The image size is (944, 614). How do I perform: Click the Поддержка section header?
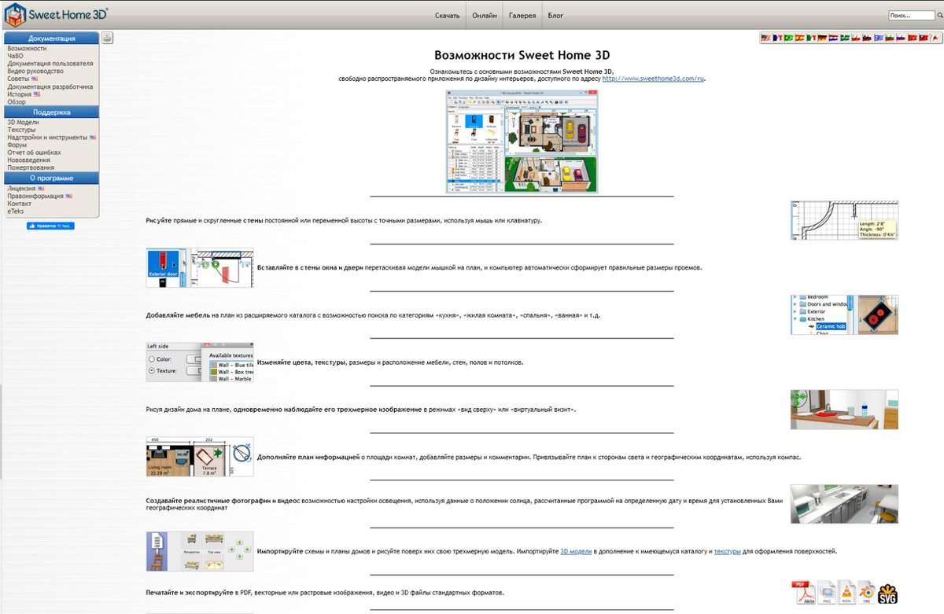pos(52,112)
